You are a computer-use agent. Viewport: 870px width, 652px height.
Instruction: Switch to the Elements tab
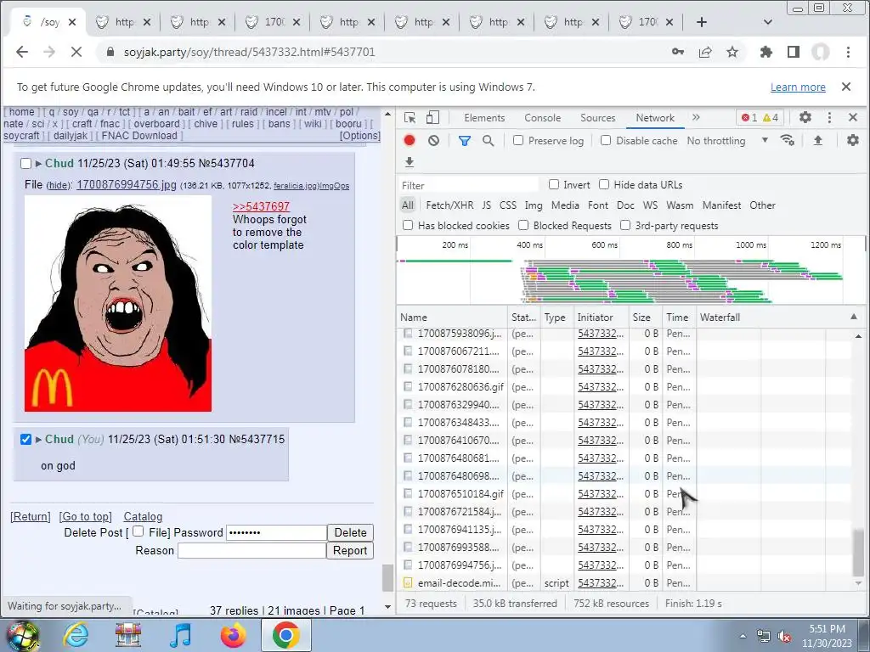pos(484,117)
